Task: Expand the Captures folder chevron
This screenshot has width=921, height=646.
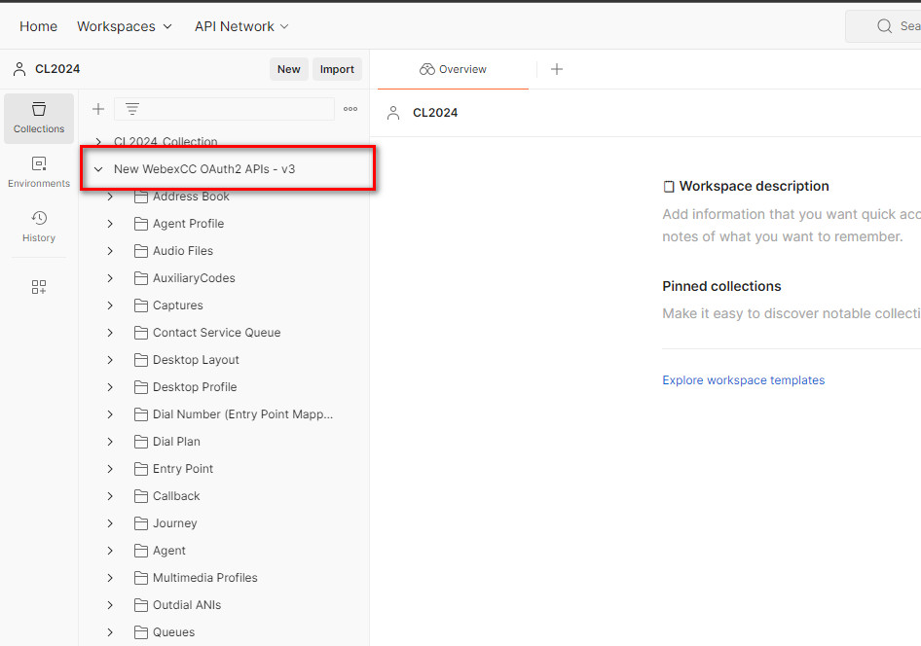Action: (x=110, y=305)
